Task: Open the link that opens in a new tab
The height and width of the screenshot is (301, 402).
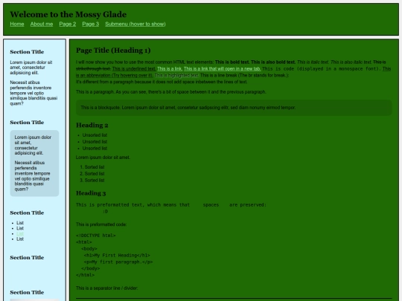Action: point(223,68)
